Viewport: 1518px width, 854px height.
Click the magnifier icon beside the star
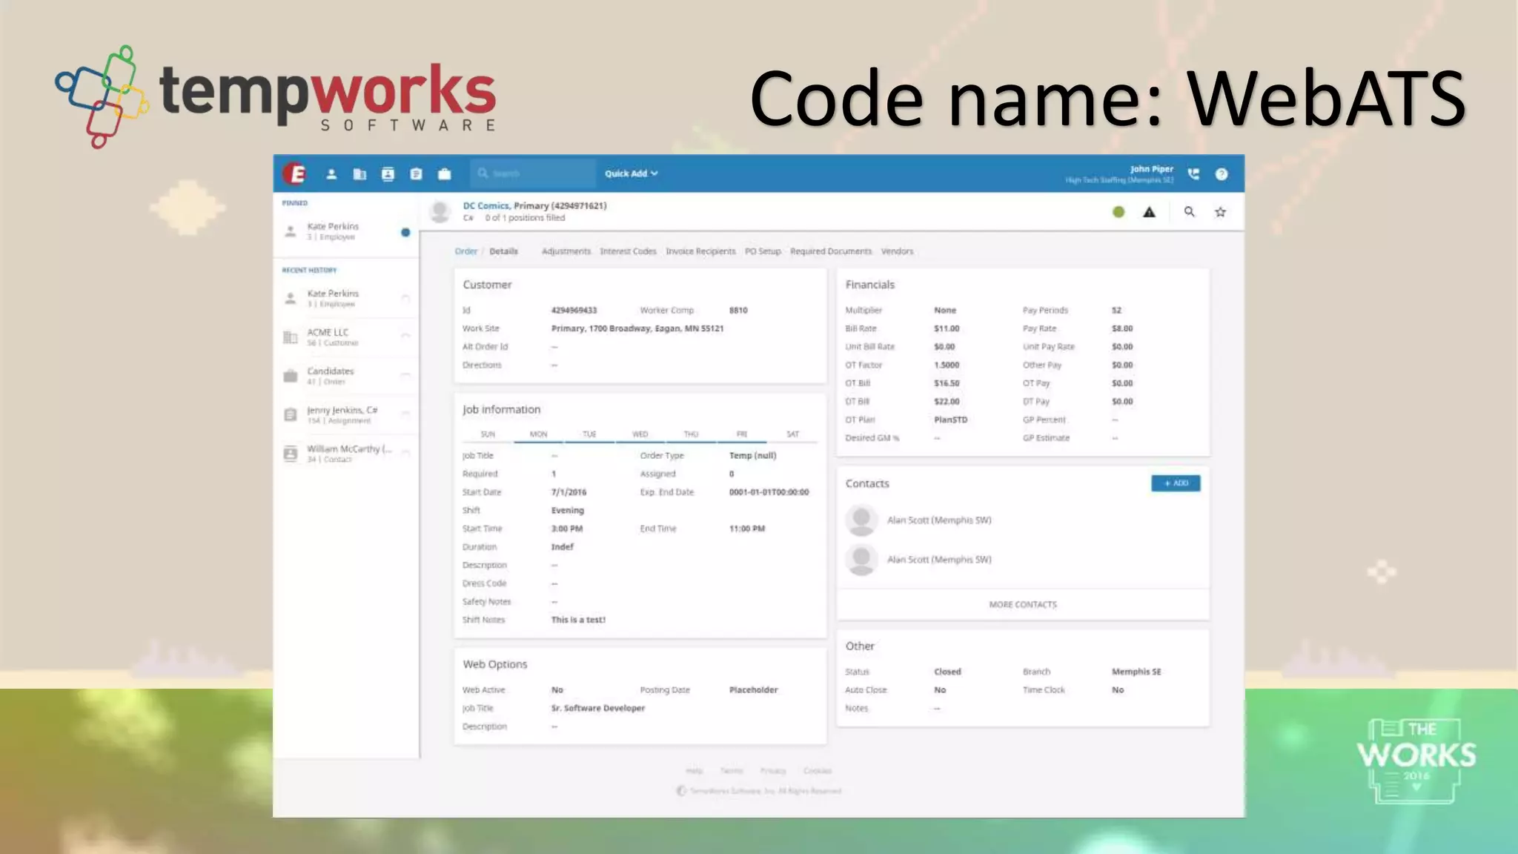point(1189,212)
